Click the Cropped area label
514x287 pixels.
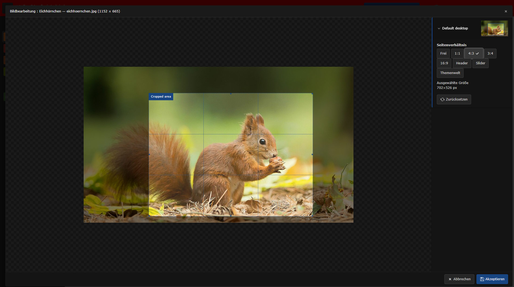tap(161, 97)
